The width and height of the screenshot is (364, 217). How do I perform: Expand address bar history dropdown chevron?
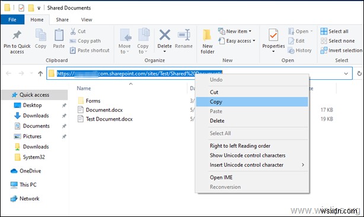[346, 74]
